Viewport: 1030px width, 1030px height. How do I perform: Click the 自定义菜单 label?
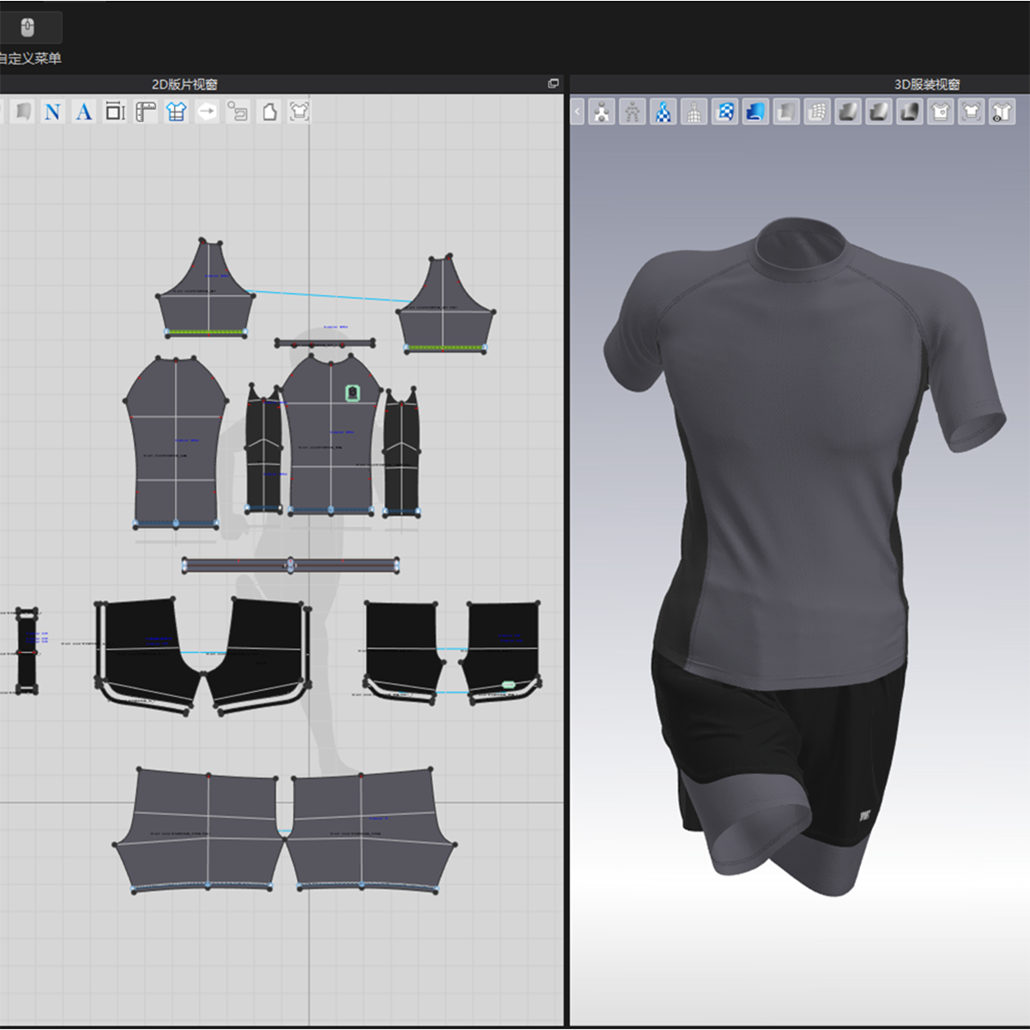coord(31,58)
